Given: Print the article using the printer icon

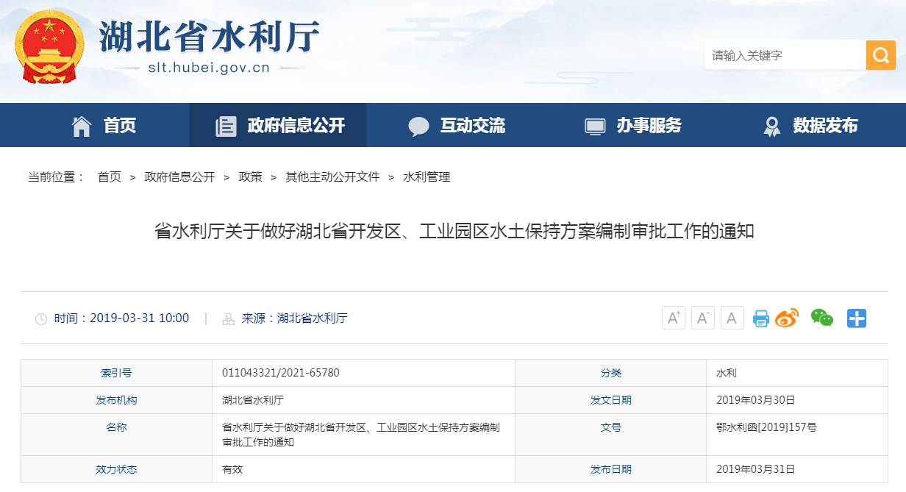Looking at the screenshot, I should pyautogui.click(x=760, y=318).
